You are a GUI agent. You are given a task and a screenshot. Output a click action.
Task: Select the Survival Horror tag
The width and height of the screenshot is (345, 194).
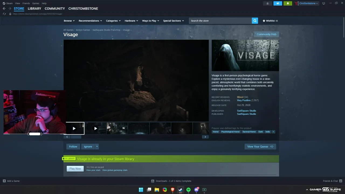(249, 132)
